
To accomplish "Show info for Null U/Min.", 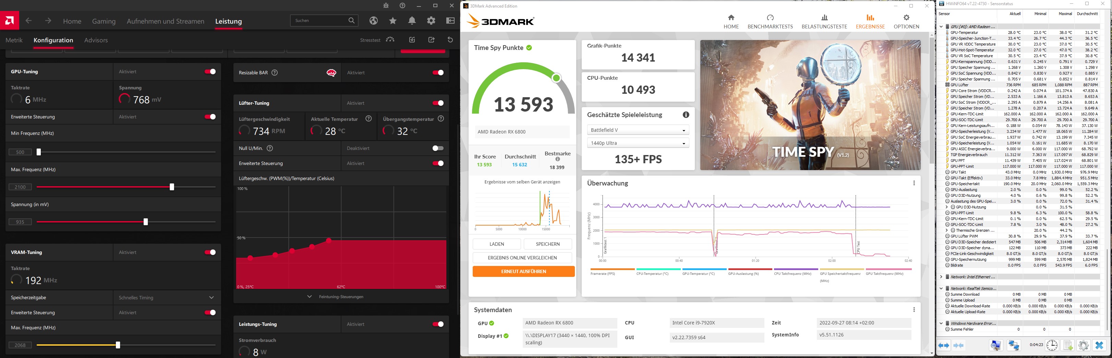I will click(x=270, y=148).
